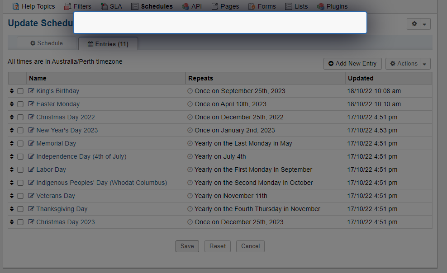The width and height of the screenshot is (447, 273).
Task: Click the edit icon beside King's Birthday
Action: tap(31, 91)
